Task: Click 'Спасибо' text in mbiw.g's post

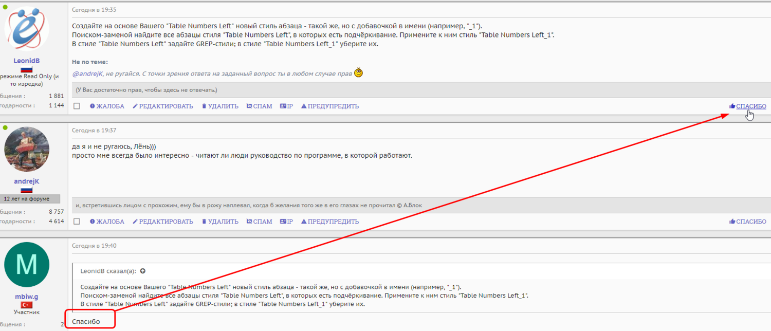Action: [86, 322]
